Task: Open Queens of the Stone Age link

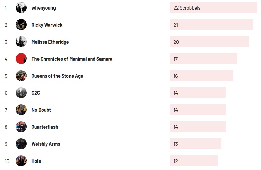Action: click(x=57, y=76)
